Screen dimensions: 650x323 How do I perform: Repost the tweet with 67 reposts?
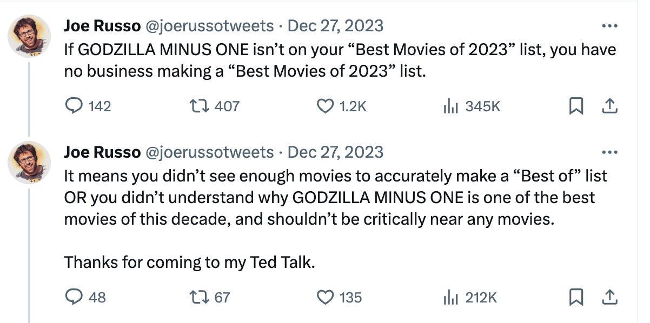(x=209, y=297)
